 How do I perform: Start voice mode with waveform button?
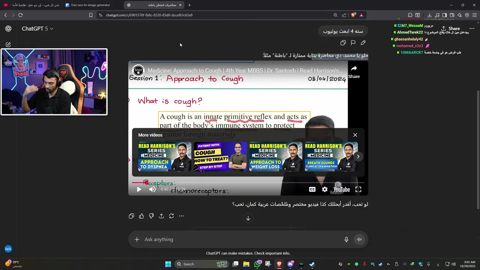coord(359,239)
